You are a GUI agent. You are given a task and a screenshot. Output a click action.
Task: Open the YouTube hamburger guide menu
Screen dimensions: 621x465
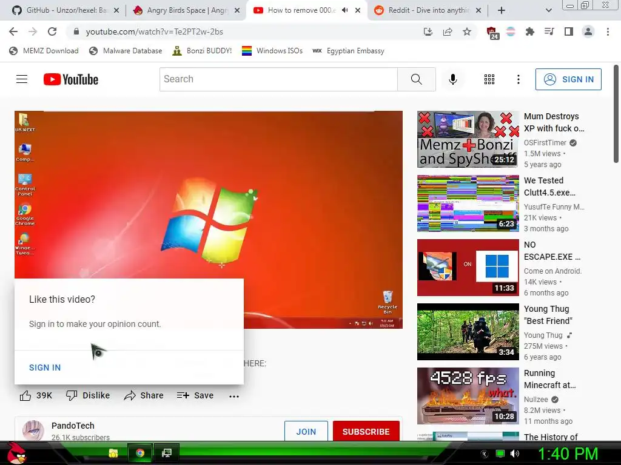[22, 79]
